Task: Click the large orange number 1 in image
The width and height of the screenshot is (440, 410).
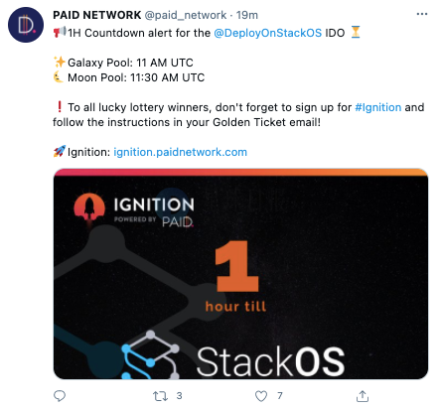Action: (236, 266)
